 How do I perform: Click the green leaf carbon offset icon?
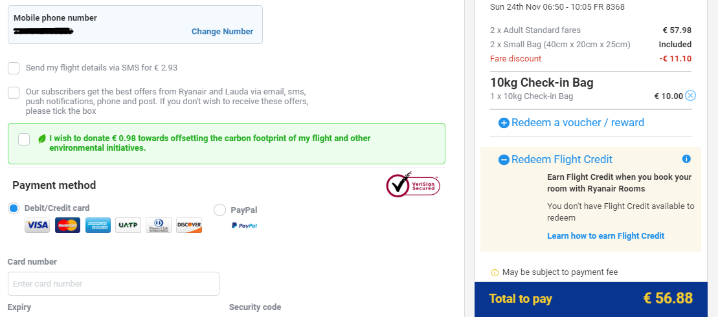[41, 138]
